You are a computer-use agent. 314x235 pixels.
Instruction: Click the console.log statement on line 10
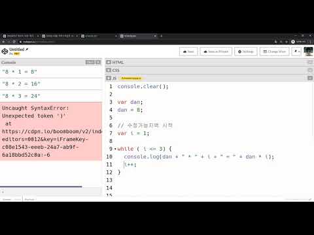point(199,157)
